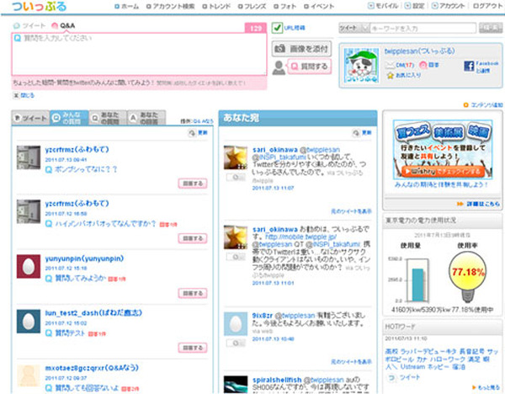Image resolution: width=505 pixels, height=394 pixels.
Task: Go to アカウント検索 in top navigation
Action: 170,6
